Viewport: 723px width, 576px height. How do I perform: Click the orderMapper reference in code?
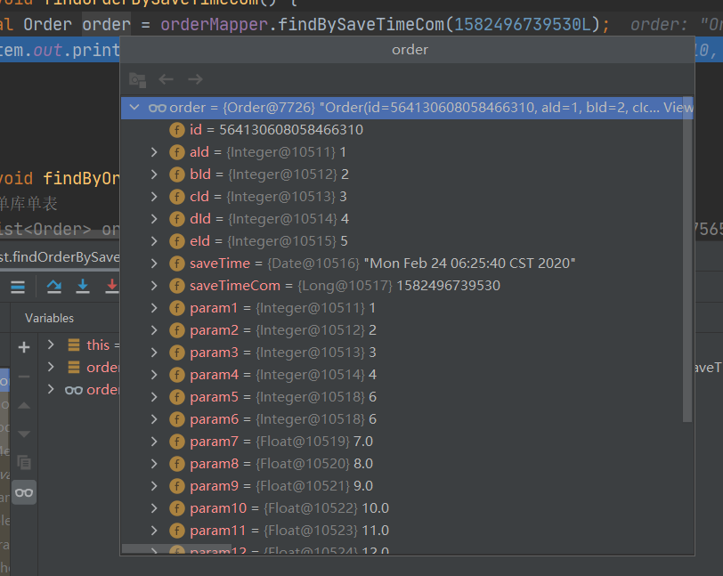214,24
